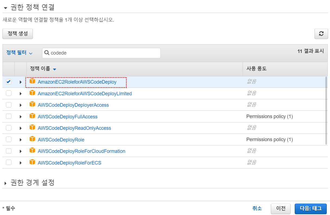The image size is (330, 215).
Task: Open the AmazonEC2RoleforAWSCodeDeploy policy link
Action: click(x=77, y=82)
